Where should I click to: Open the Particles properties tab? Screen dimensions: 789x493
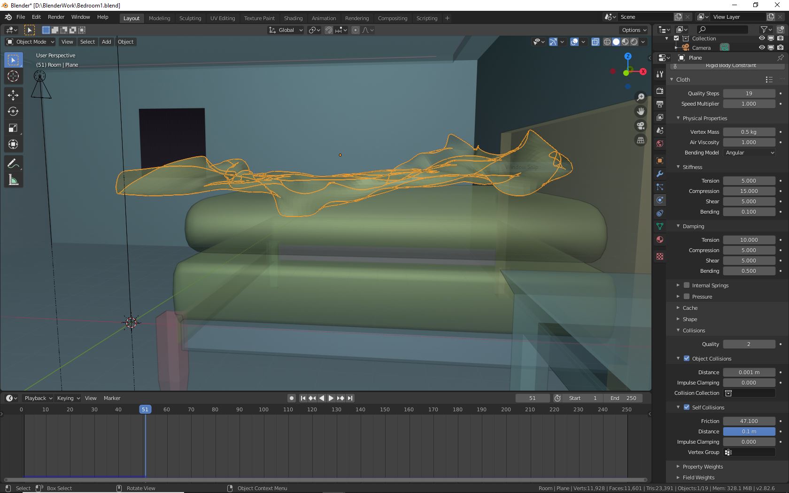660,187
